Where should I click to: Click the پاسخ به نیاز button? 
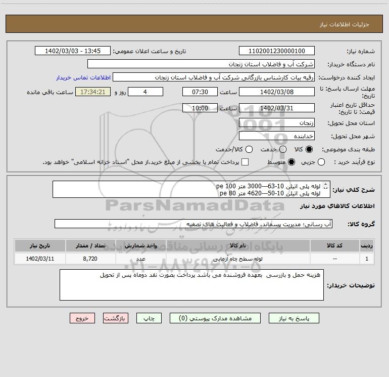294,318
